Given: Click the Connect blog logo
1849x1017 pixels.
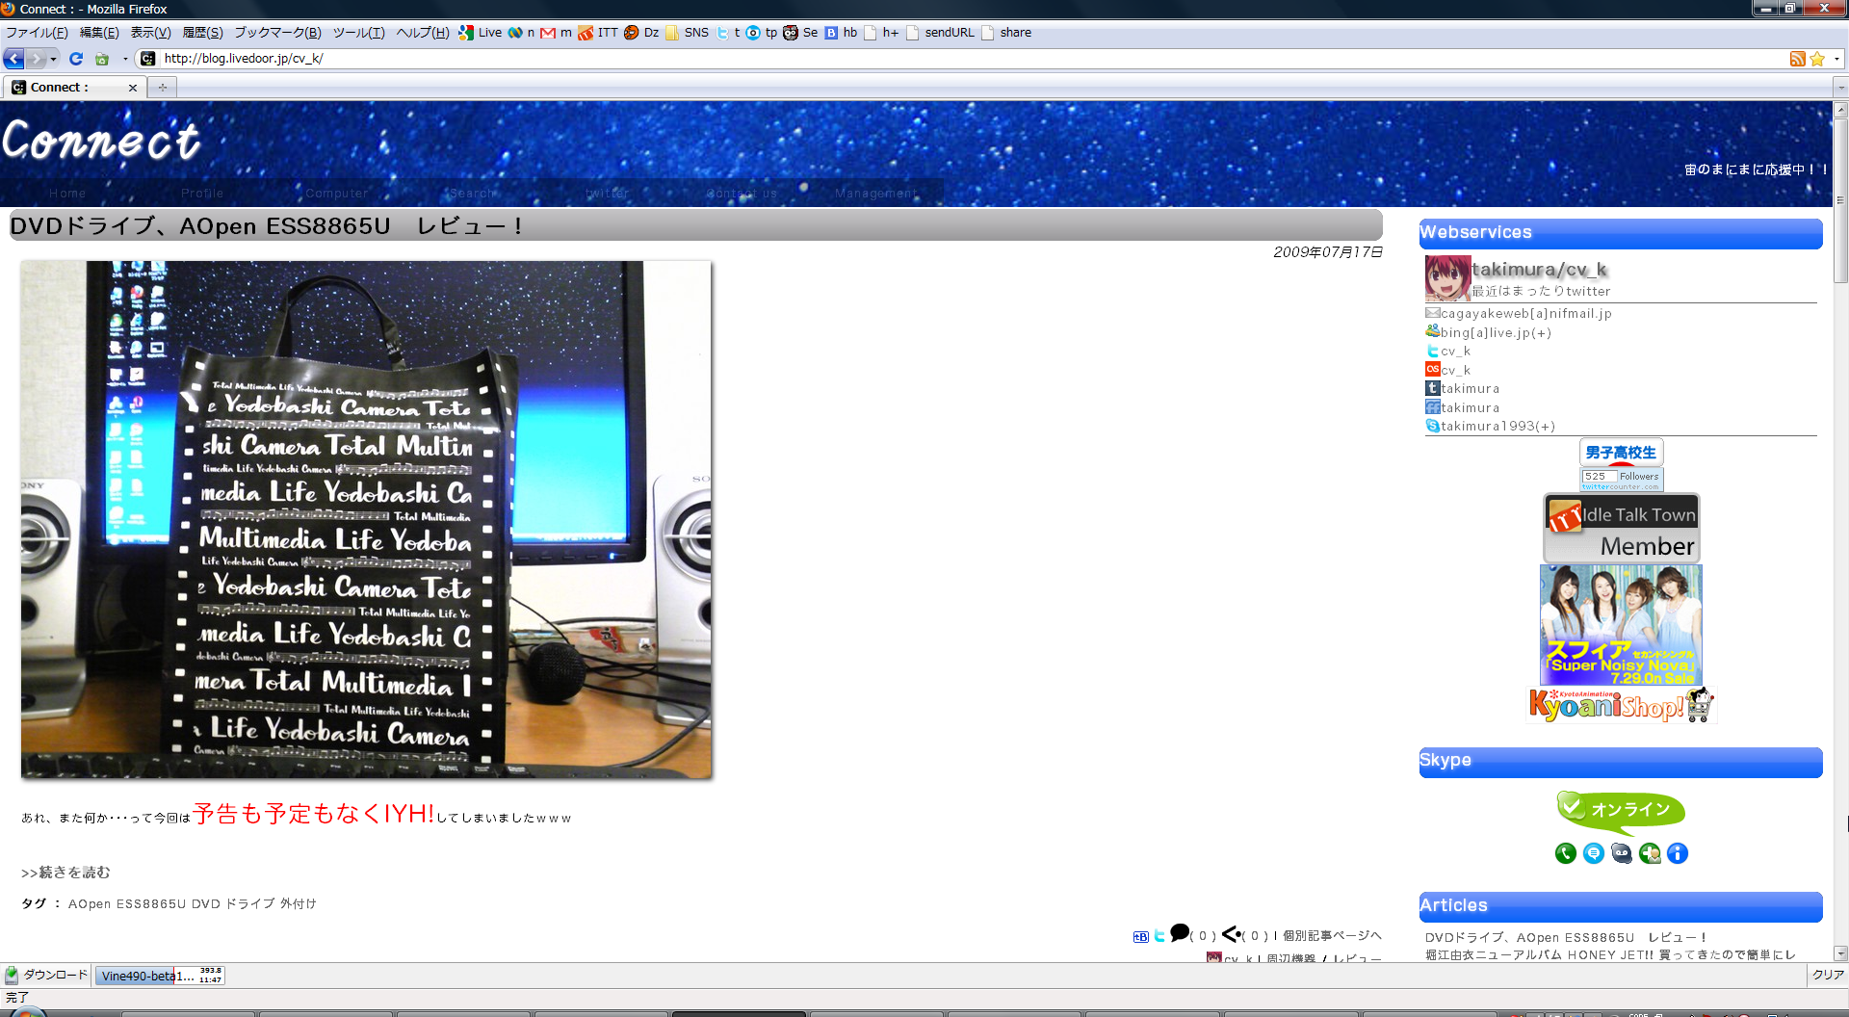Looking at the screenshot, I should pos(101,141).
